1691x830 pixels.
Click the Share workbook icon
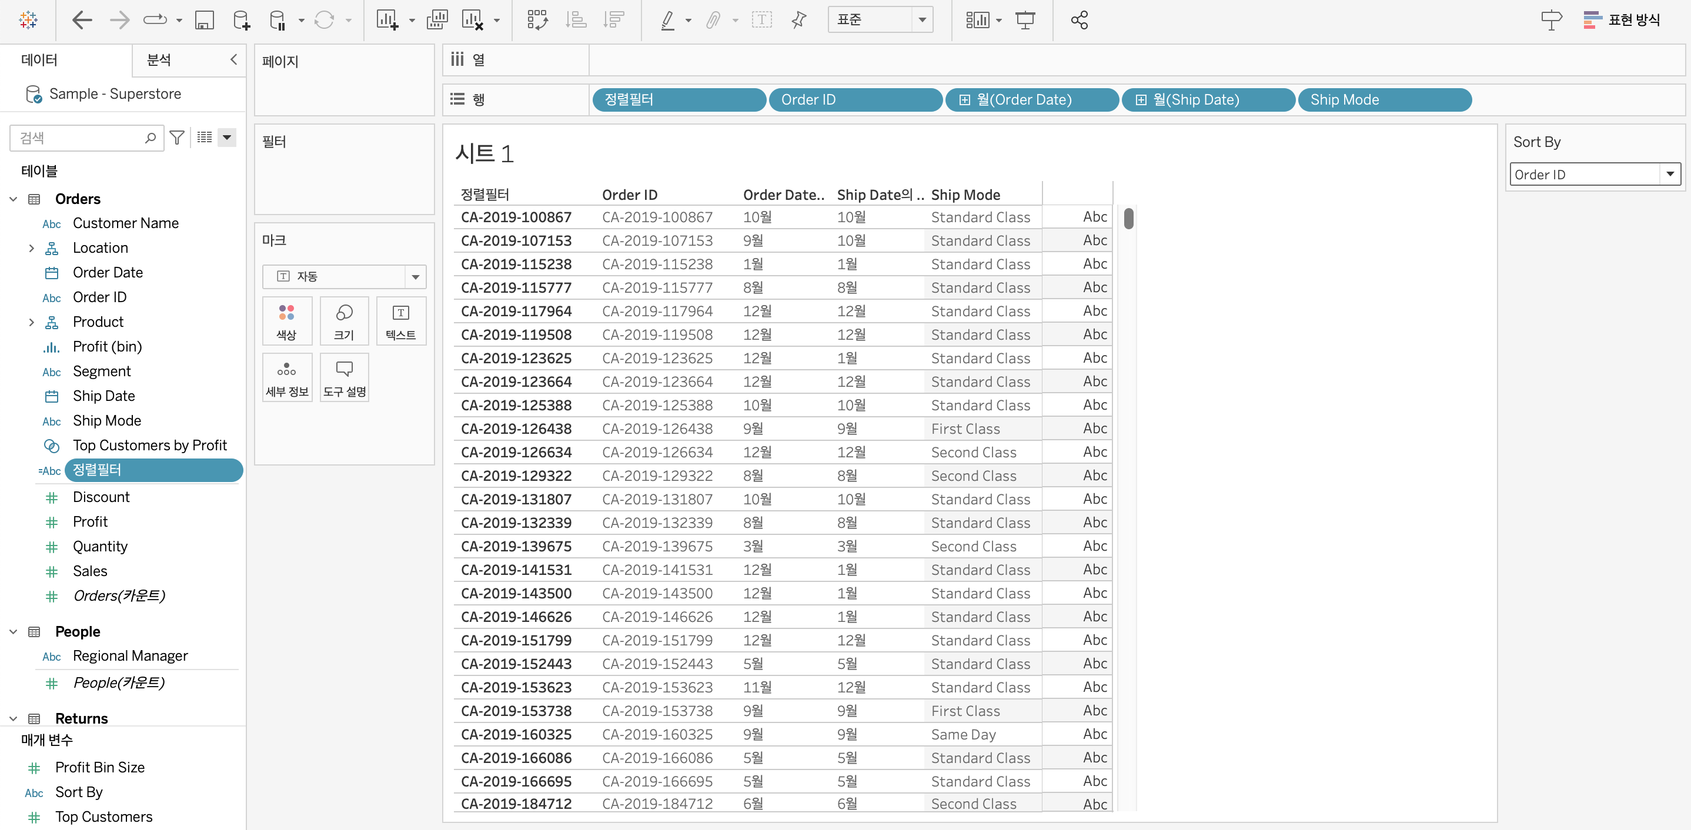1079,21
